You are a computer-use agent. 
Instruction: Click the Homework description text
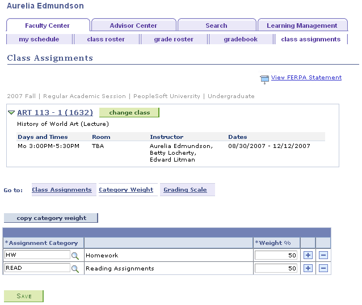click(102, 256)
